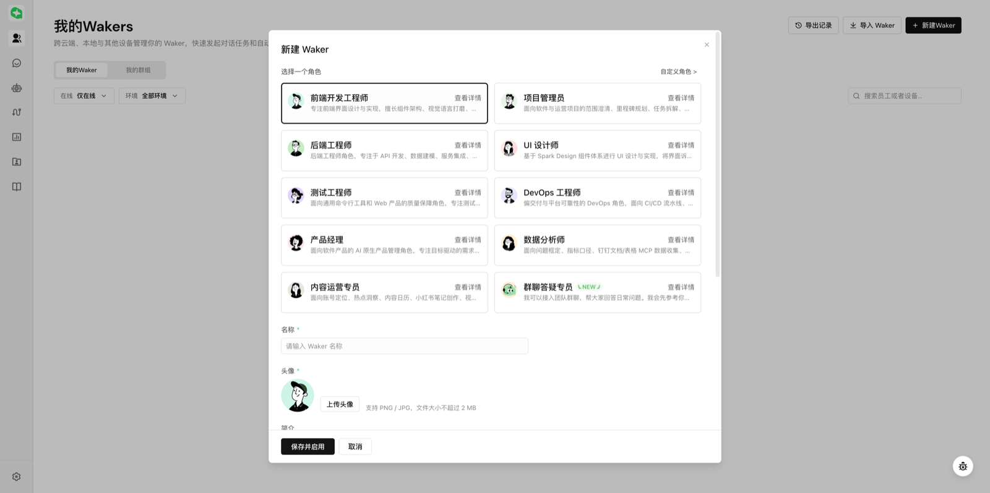Open the workflow route icon in sidebar
This screenshot has height=493, width=990.
(17, 112)
